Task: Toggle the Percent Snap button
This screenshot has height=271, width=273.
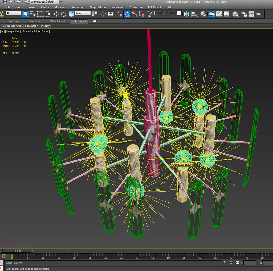Action: tap(134, 14)
